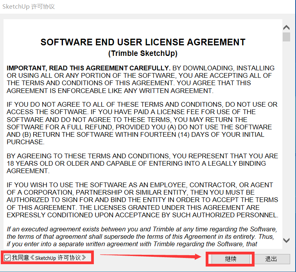This screenshot has width=296, height=272.
Task: Click the scrollbar thumb of the license pane
Action: click(x=286, y=37)
